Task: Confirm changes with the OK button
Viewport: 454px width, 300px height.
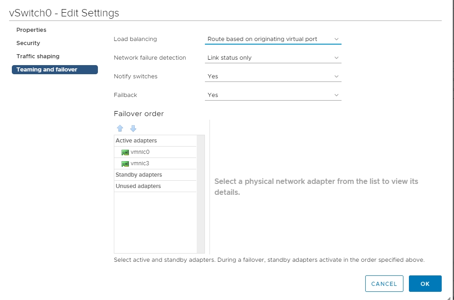Action: (x=425, y=284)
